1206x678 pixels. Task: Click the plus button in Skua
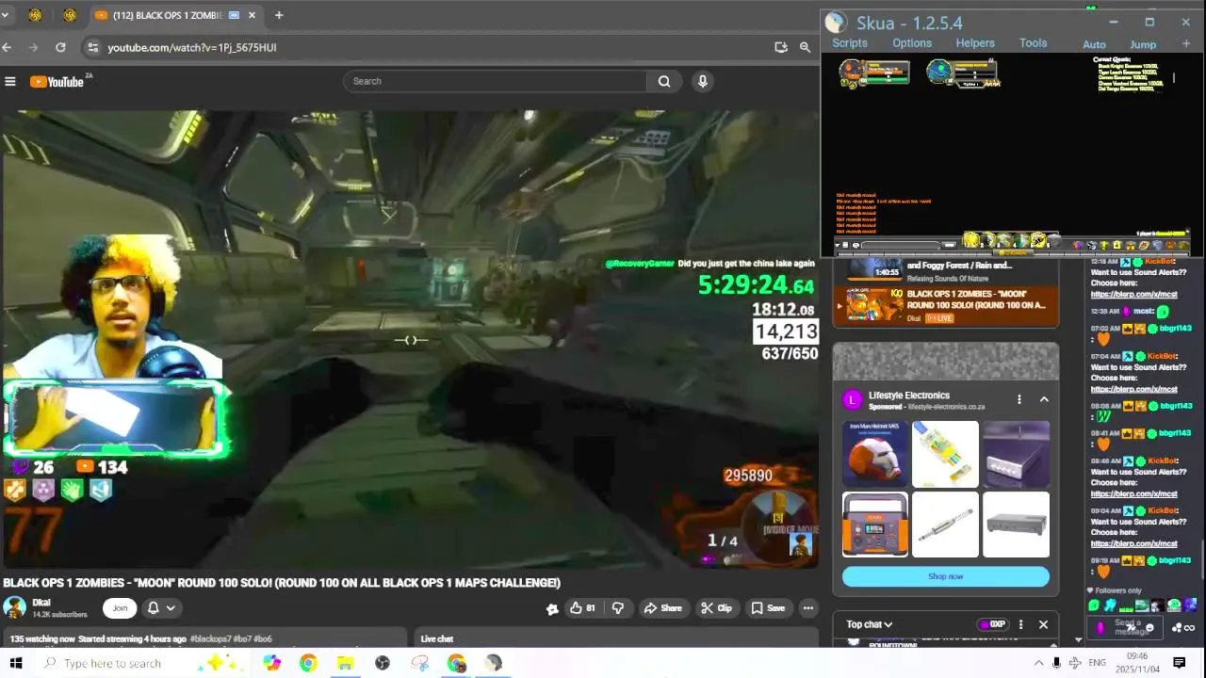pos(1186,44)
